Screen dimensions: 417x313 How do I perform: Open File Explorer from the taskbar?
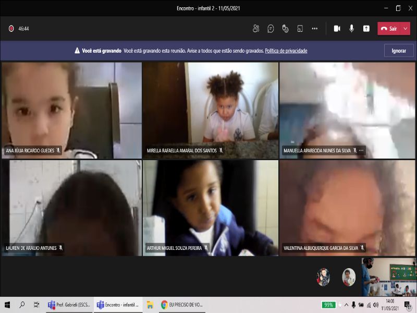point(150,305)
